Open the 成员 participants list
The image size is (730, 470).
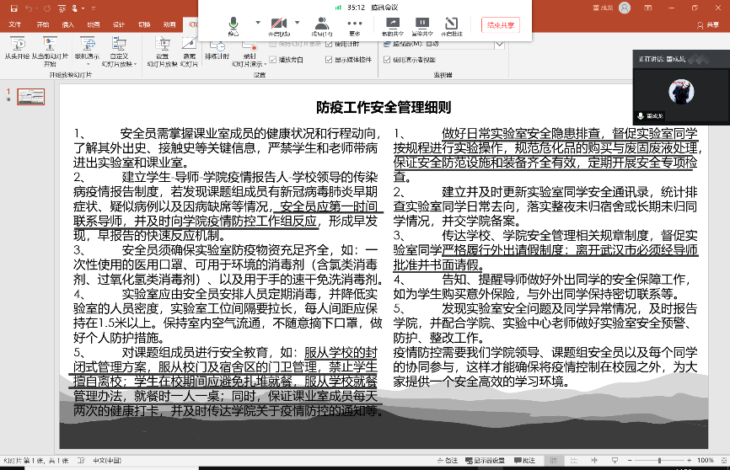click(x=321, y=24)
